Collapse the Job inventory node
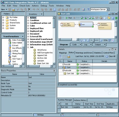This screenshot has height=117, width=119. [28, 47]
